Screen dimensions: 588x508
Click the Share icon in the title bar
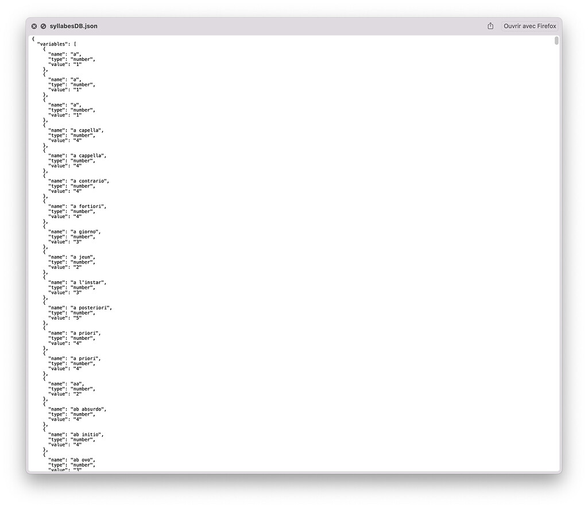click(490, 26)
